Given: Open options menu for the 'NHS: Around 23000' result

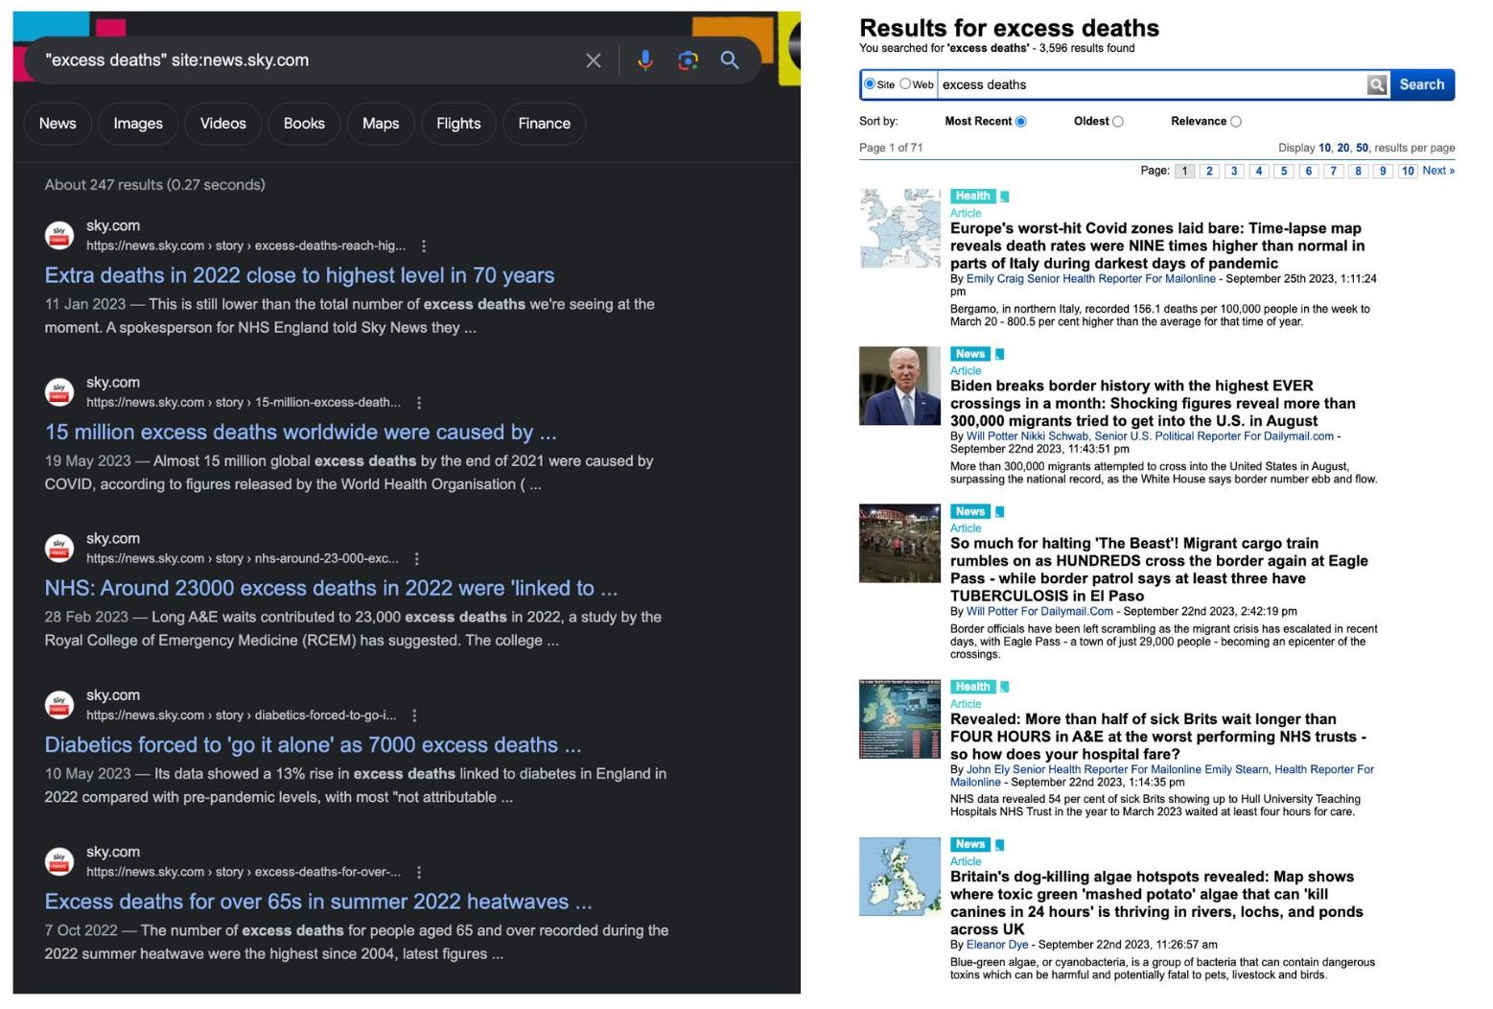Looking at the screenshot, I should click(416, 559).
